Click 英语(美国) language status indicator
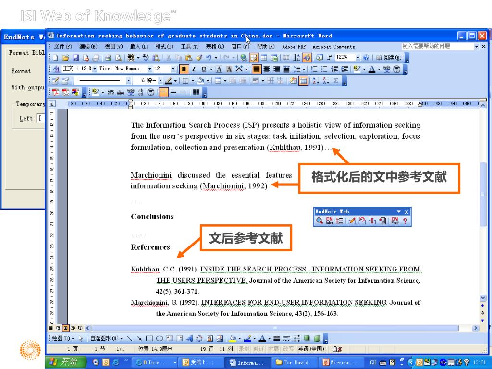492x369 pixels. [311, 349]
